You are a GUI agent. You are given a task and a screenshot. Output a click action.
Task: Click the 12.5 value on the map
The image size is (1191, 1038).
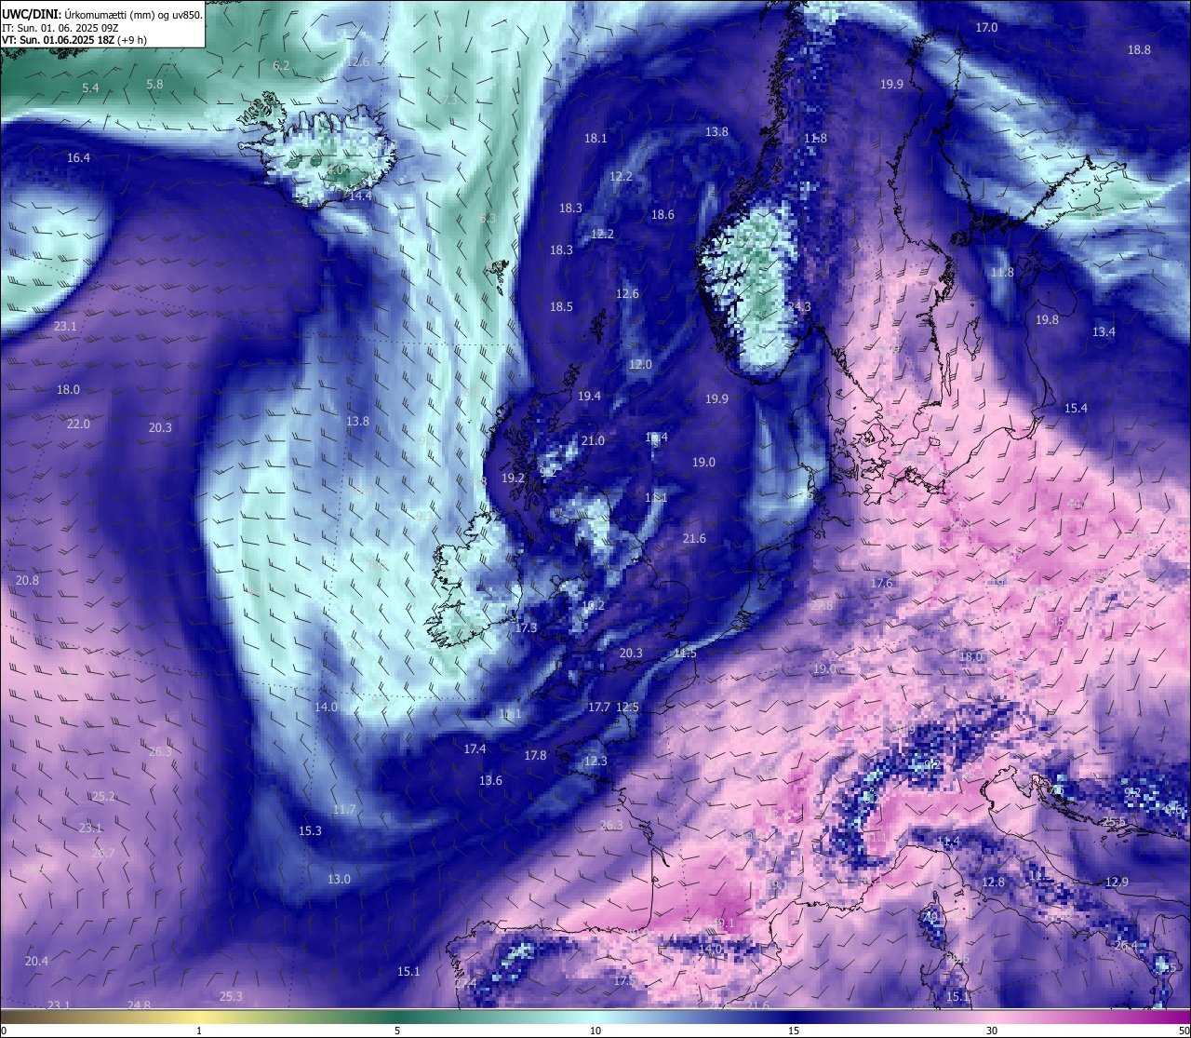[x=627, y=708]
